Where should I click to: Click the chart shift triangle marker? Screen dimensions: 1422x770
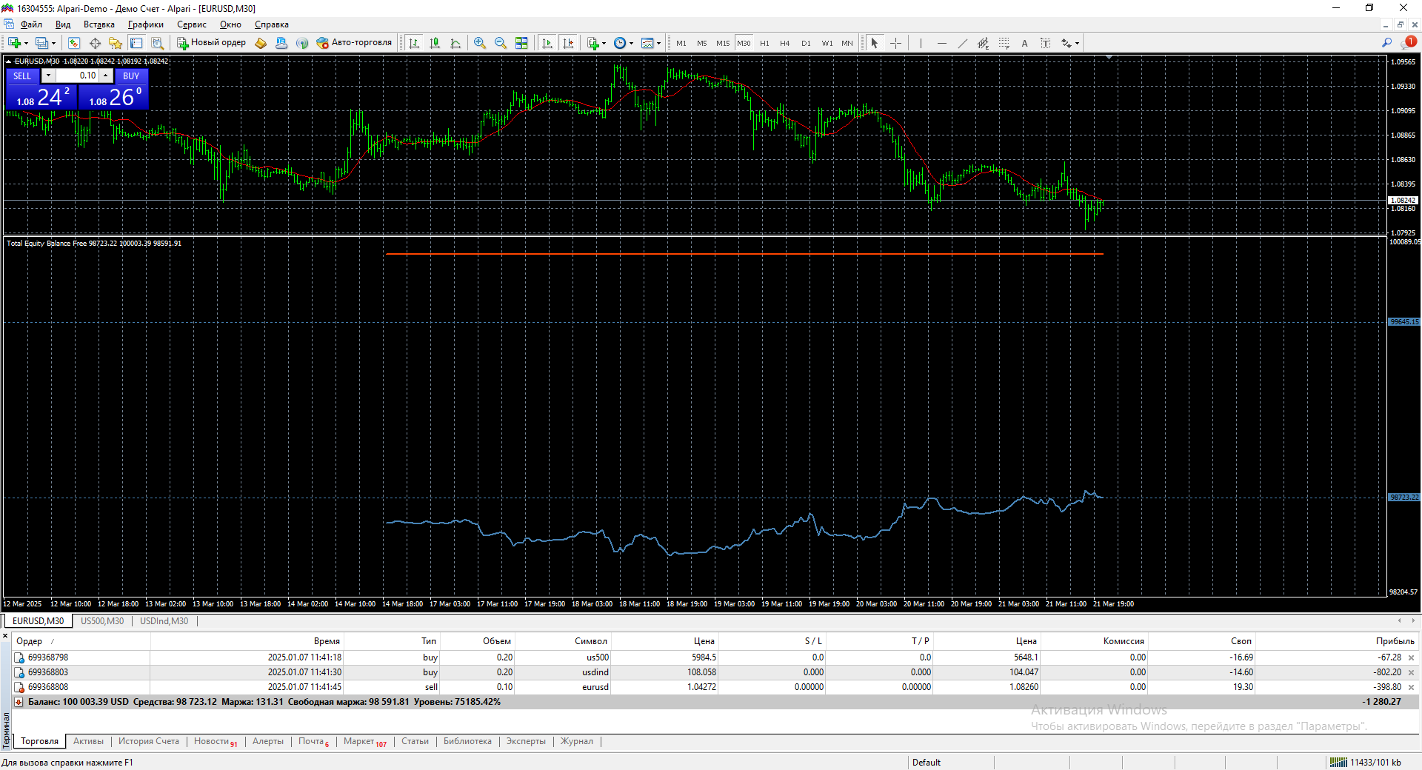[1109, 57]
